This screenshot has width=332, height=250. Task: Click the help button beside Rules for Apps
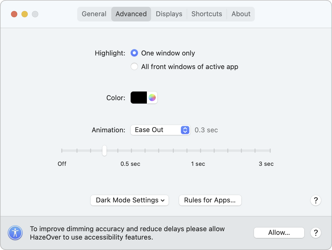point(316,200)
